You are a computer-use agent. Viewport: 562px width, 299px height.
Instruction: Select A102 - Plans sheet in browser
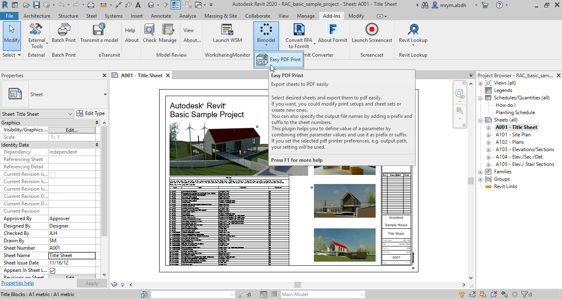(509, 142)
